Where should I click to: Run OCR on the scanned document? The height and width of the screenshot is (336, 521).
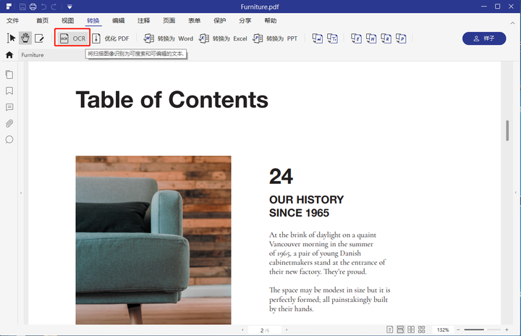72,38
